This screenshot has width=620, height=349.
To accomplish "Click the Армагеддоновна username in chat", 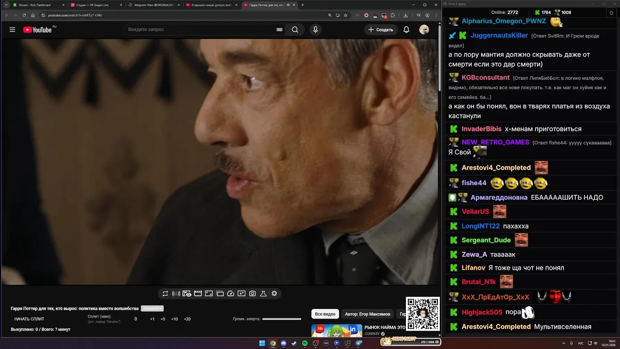I will 499,197.
